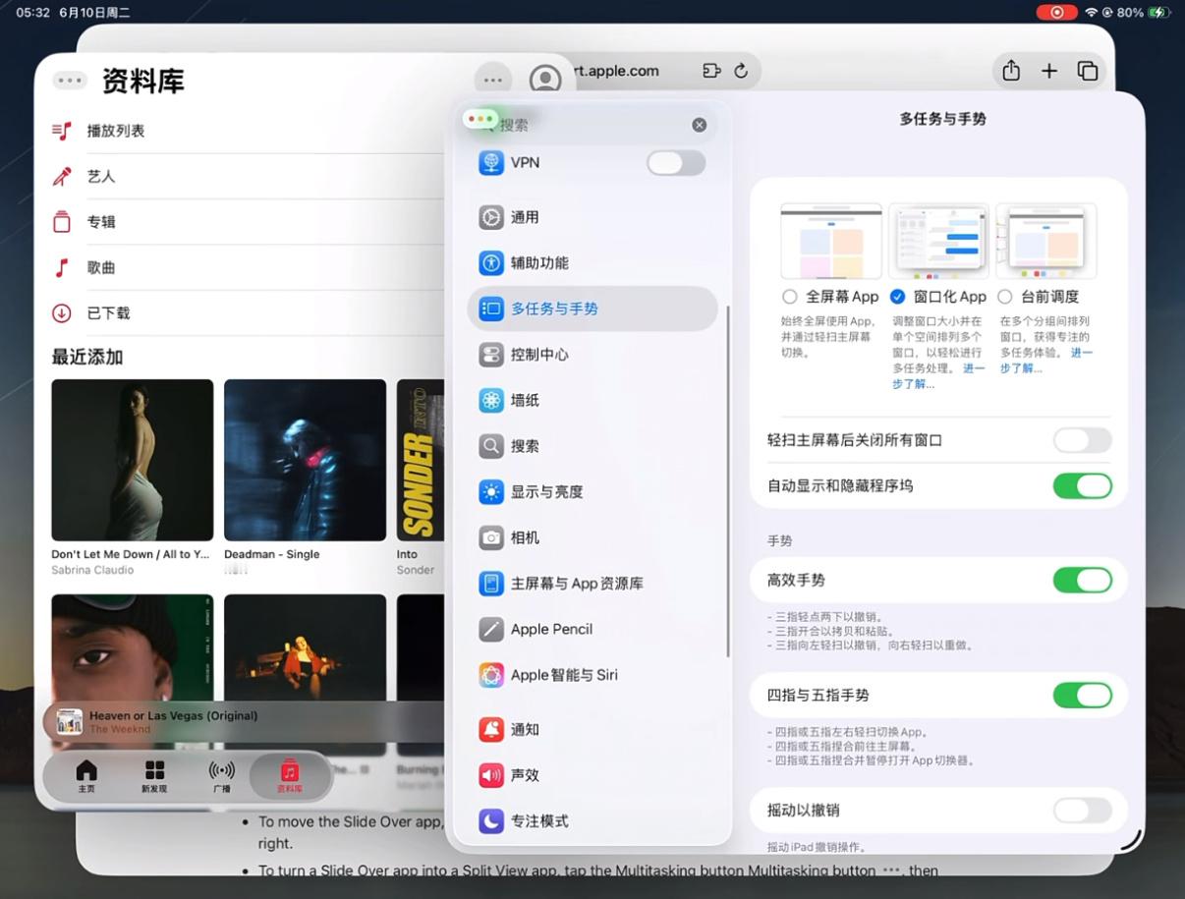Reload the Safari page
Screen dimensions: 1185x899
click(741, 71)
